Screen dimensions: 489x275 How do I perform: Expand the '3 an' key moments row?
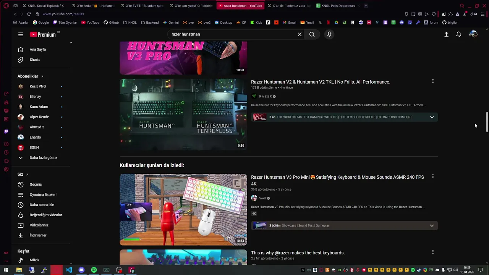click(345, 117)
